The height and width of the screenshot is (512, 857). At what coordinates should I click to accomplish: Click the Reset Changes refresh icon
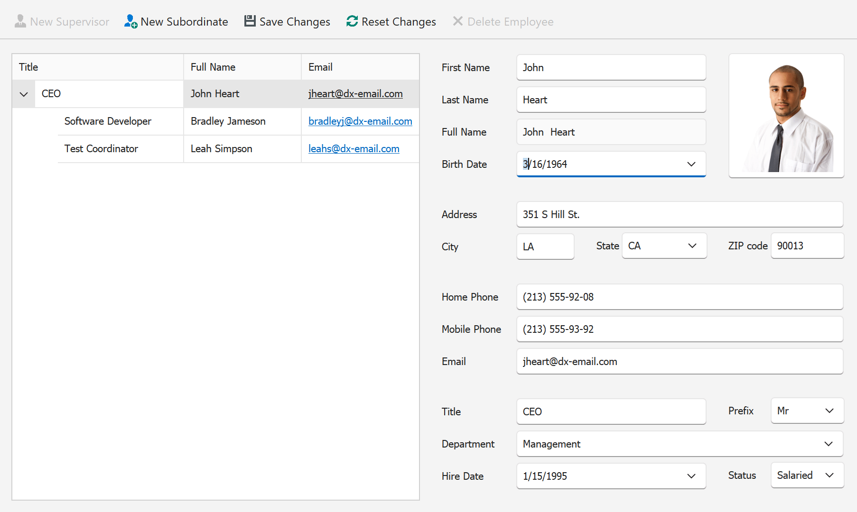(351, 21)
